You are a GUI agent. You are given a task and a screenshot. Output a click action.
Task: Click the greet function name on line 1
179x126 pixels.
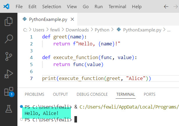click(x=60, y=37)
